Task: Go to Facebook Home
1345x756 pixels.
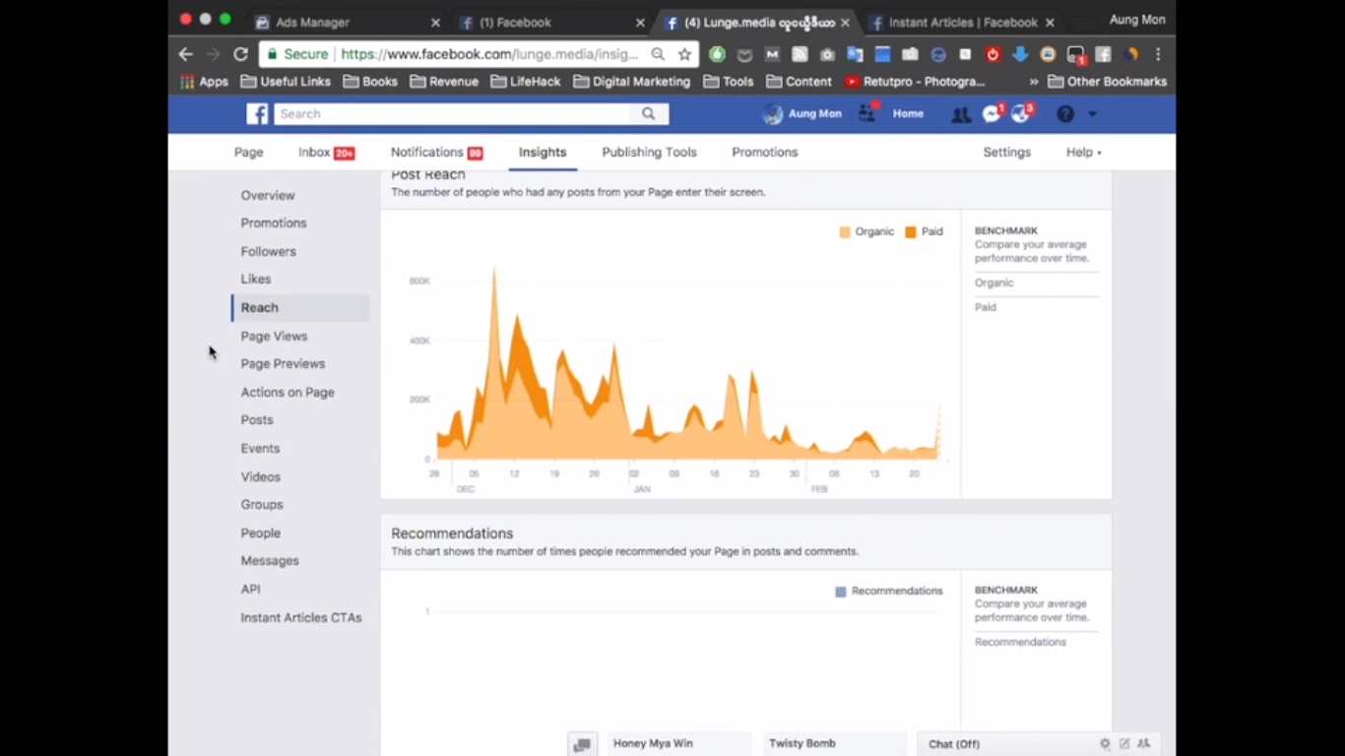Action: pos(908,114)
